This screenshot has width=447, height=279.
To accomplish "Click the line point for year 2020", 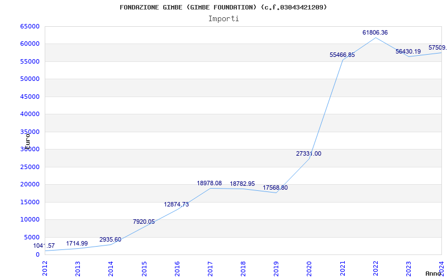I will click(x=310, y=158).
